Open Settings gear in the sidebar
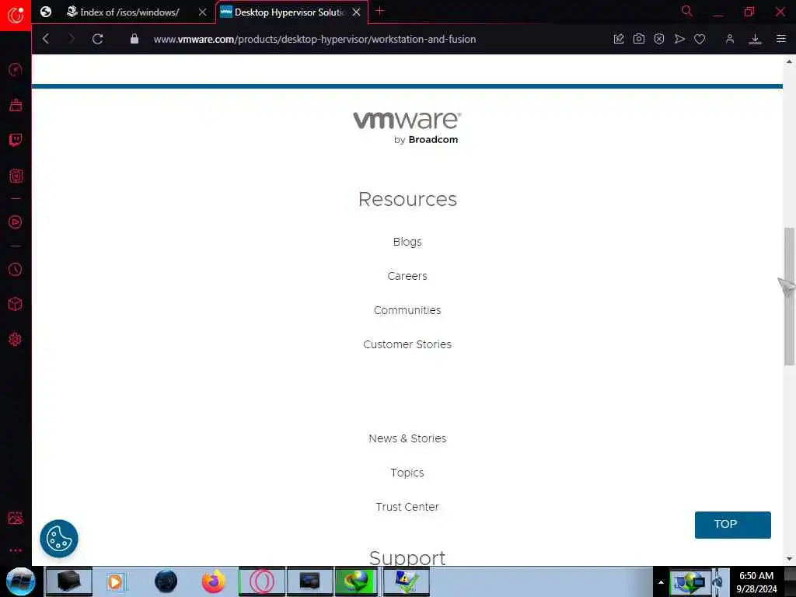This screenshot has height=597, width=796. [x=16, y=339]
